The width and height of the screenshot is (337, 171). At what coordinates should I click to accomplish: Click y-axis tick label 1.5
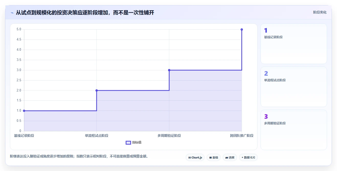click(19, 100)
